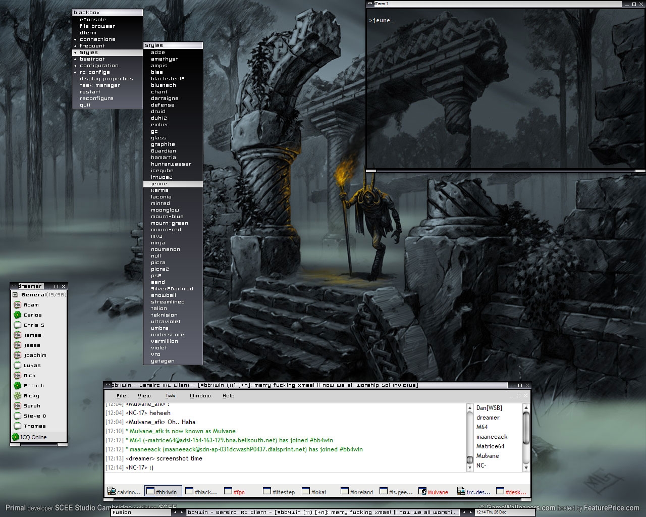Click Nick's N/A status icon

tap(17, 376)
